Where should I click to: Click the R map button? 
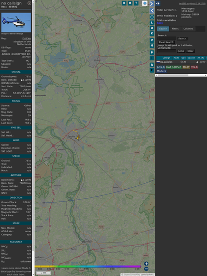tap(152, 65)
